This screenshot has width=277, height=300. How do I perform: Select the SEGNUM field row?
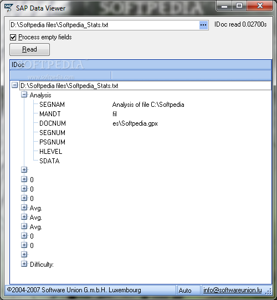coord(52,133)
